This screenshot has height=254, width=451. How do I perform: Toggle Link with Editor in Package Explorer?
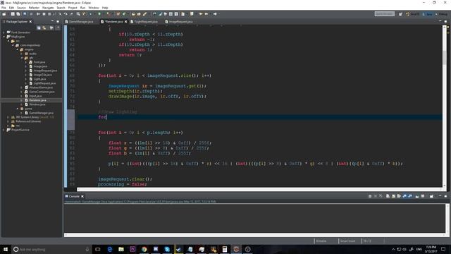(44, 28)
